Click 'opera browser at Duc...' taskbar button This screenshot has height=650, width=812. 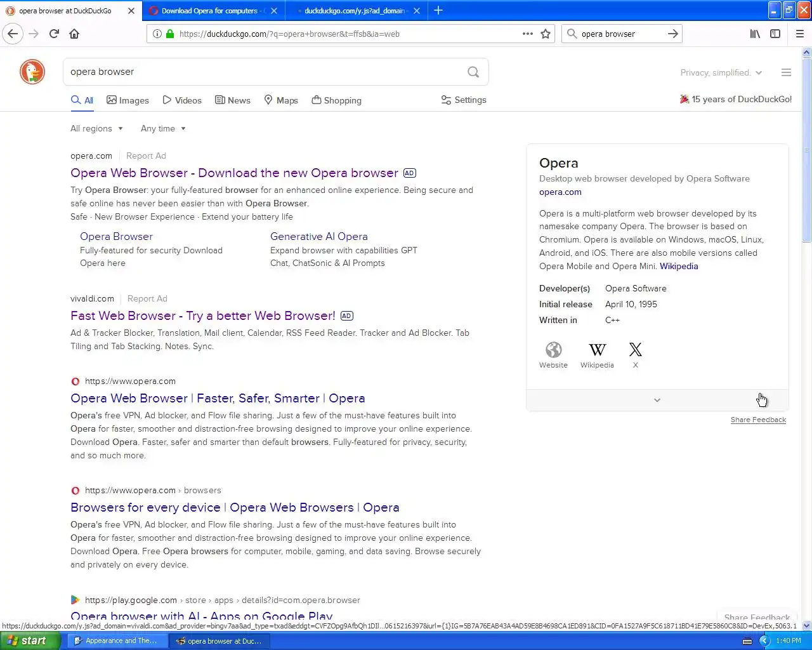tap(220, 640)
